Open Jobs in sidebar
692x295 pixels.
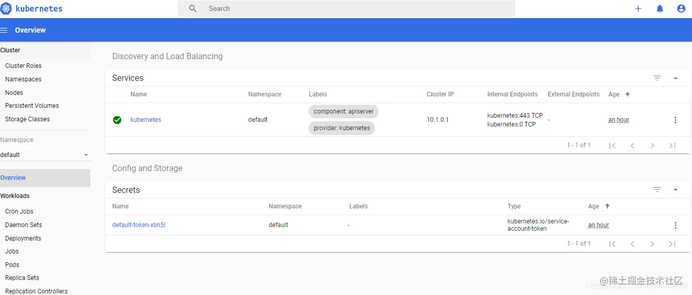coord(12,251)
